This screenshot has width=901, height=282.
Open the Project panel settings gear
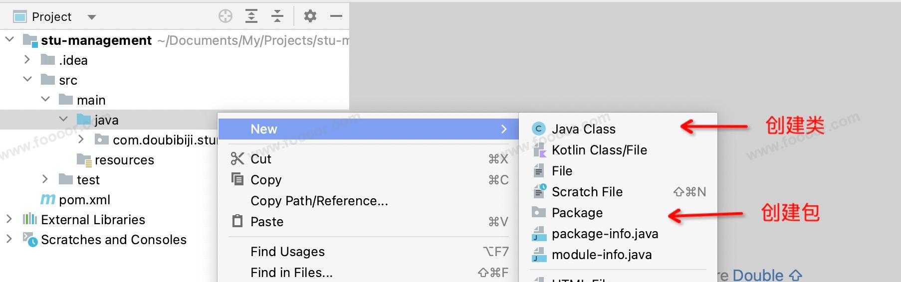tap(310, 16)
